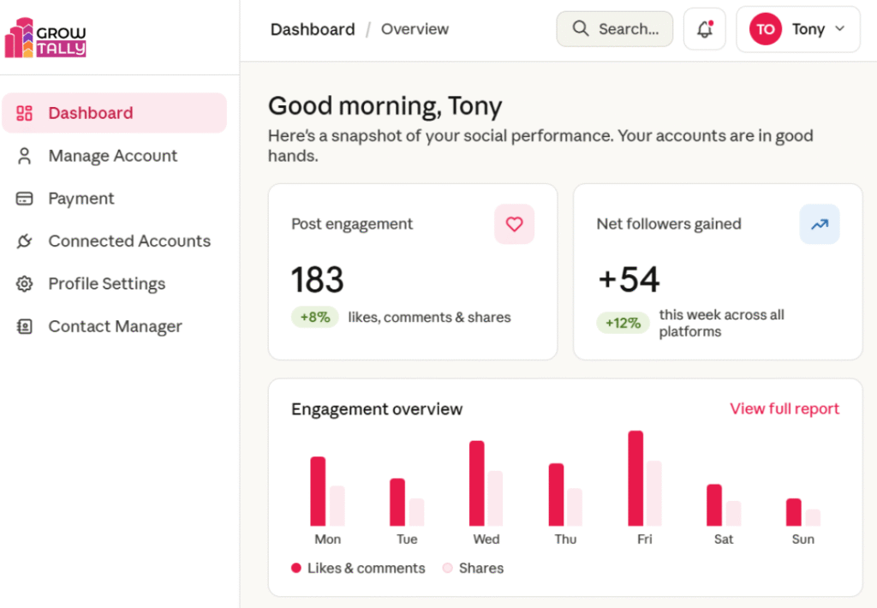Click the Connected Accounts plug icon
Screen dimensions: 877x608
tap(24, 241)
